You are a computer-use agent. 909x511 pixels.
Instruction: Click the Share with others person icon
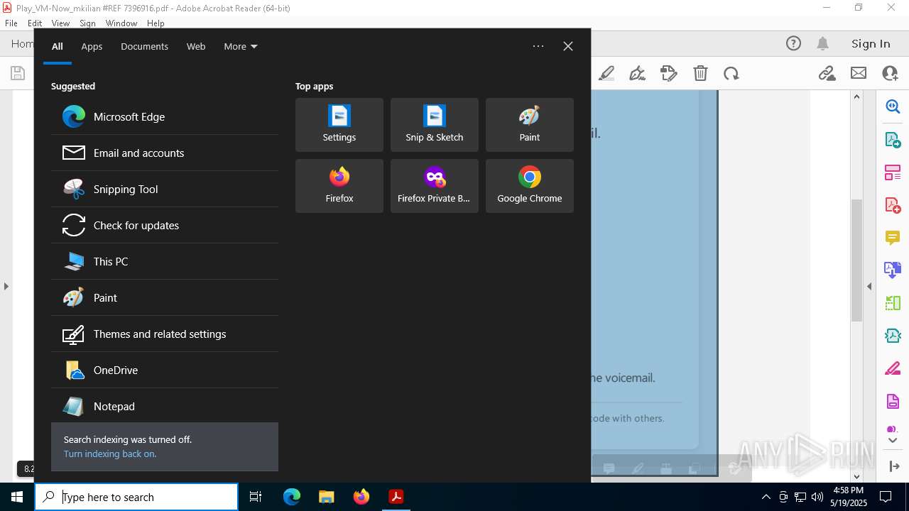pyautogui.click(x=890, y=73)
